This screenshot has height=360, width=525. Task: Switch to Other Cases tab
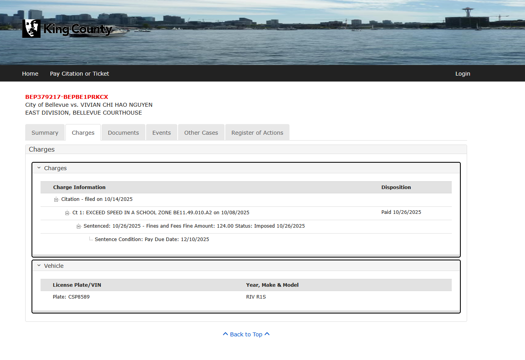(x=201, y=133)
